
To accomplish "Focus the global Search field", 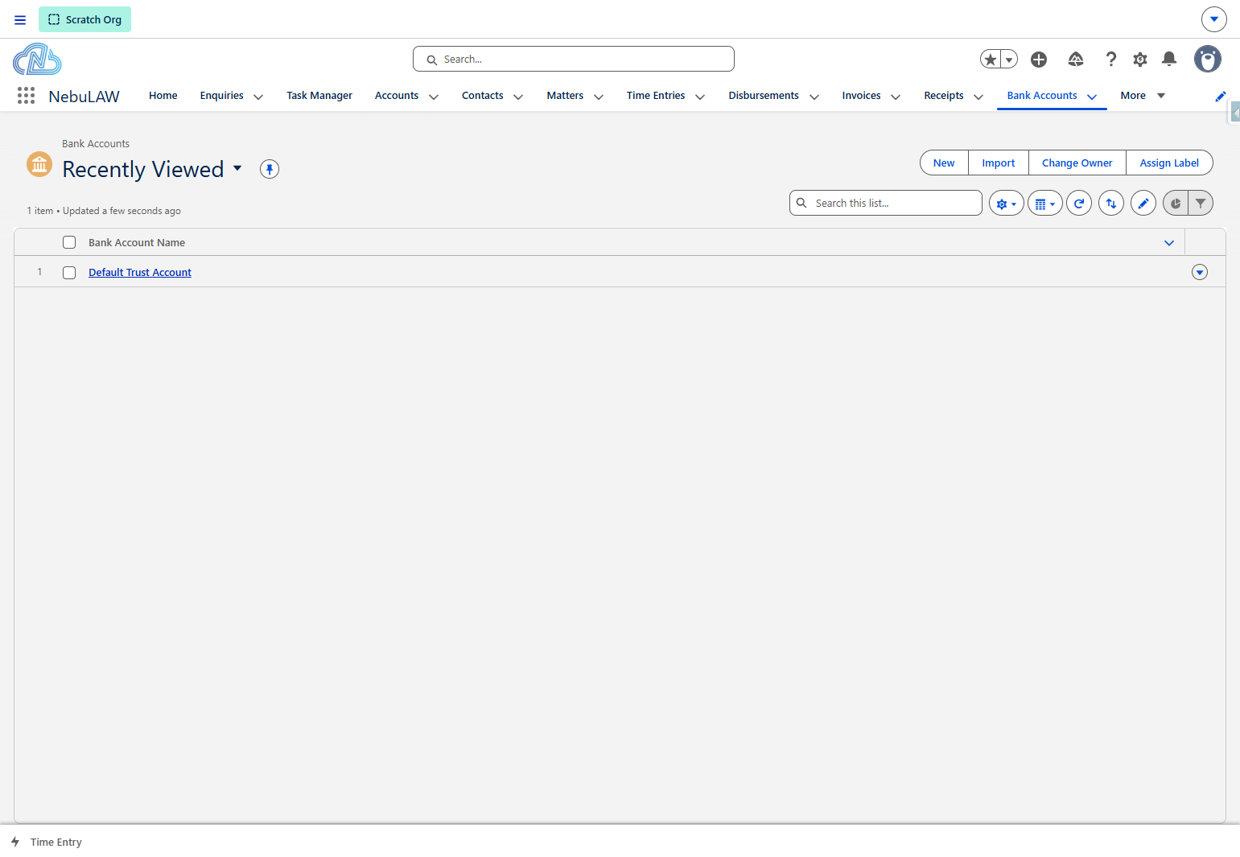I will point(574,59).
